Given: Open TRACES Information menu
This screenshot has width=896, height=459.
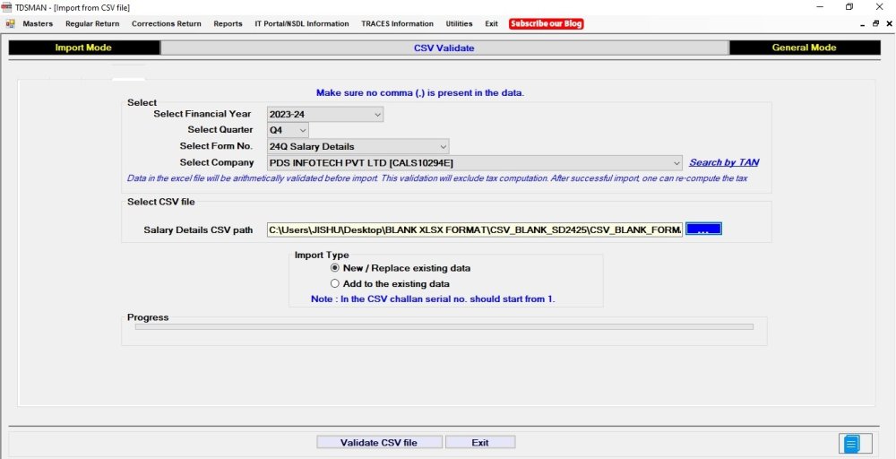Looking at the screenshot, I should 397,24.
